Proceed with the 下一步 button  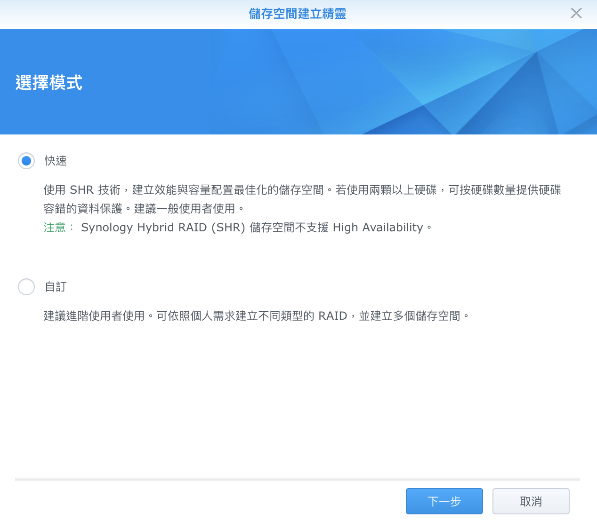[x=444, y=501]
